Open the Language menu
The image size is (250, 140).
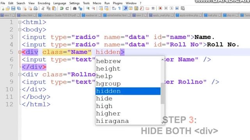pyautogui.click(x=60, y=3)
